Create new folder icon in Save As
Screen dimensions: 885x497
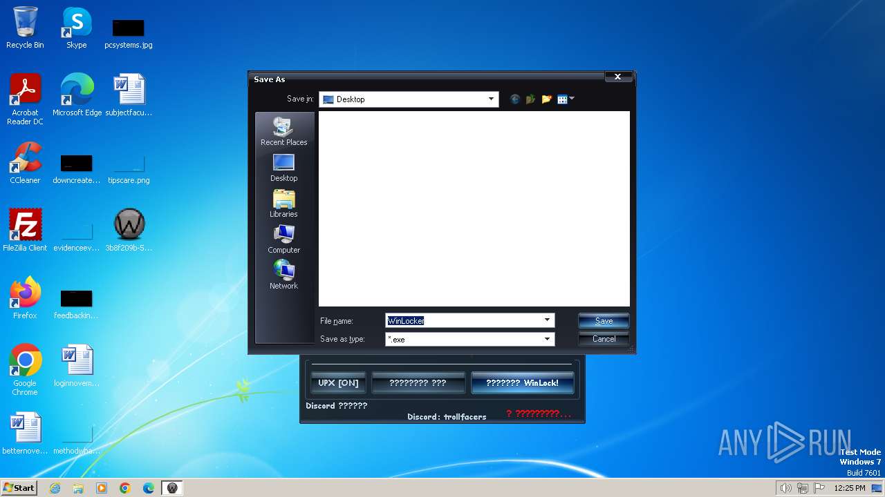(x=546, y=99)
